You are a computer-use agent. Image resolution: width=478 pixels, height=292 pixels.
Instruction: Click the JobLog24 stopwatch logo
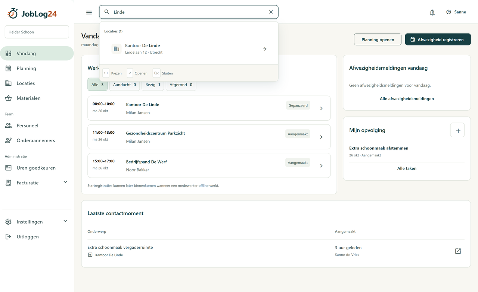click(x=13, y=13)
